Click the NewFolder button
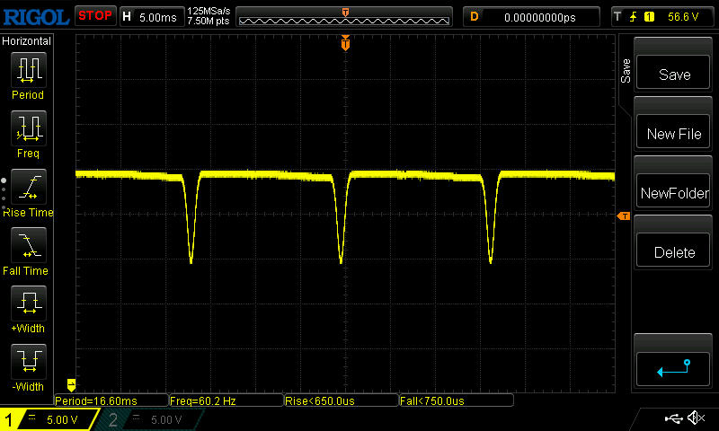The image size is (719, 431). [x=674, y=193]
